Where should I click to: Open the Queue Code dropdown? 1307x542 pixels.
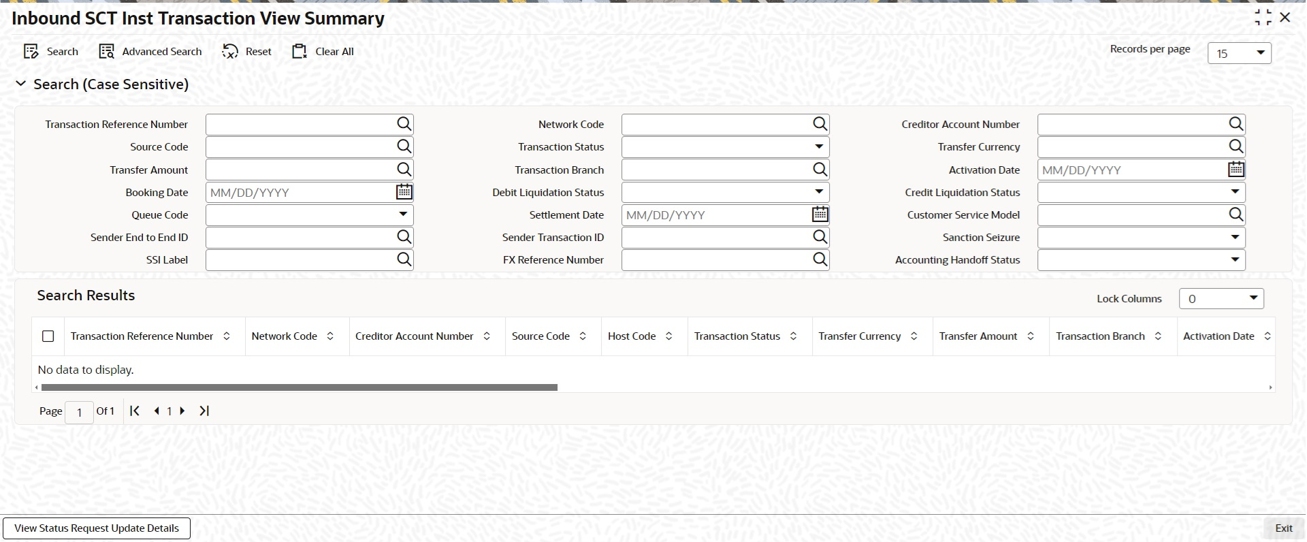pos(309,214)
